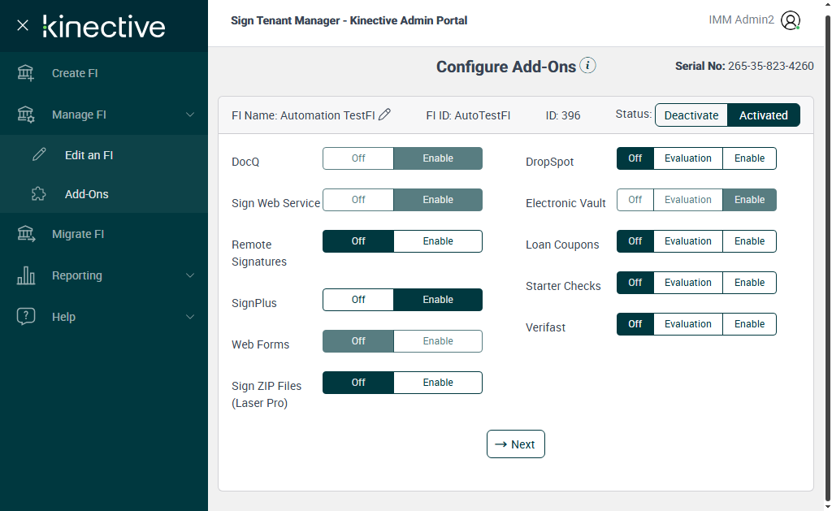The height and width of the screenshot is (511, 832).
Task: Click the page vertical scrollbar
Action: tap(828, 258)
